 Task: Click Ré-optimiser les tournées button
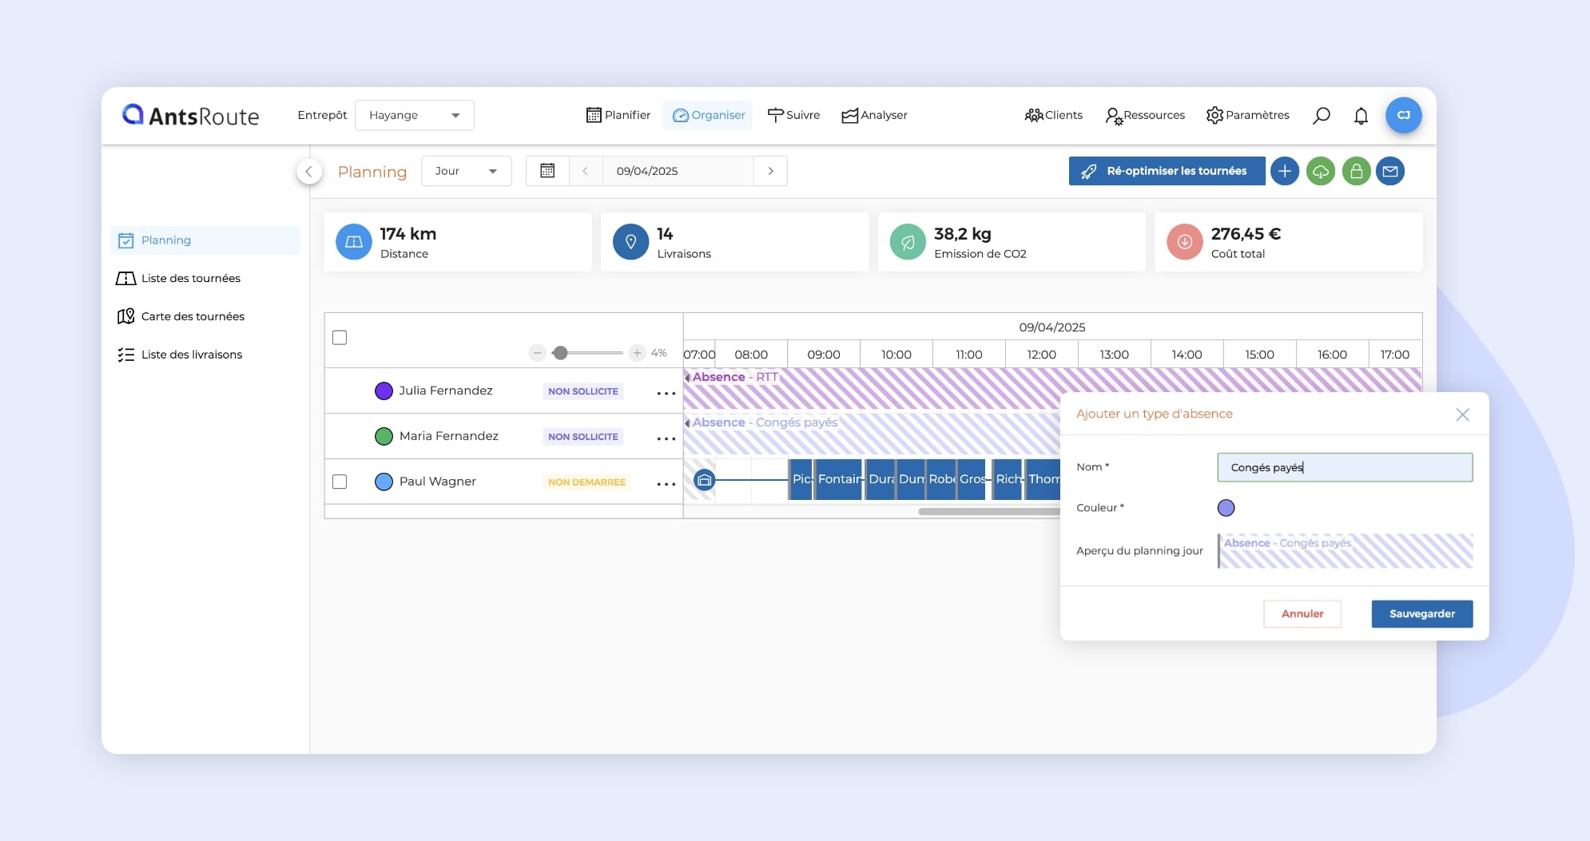point(1167,171)
